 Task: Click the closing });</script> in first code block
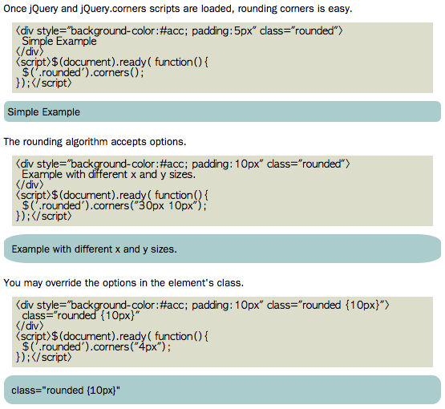click(44, 83)
